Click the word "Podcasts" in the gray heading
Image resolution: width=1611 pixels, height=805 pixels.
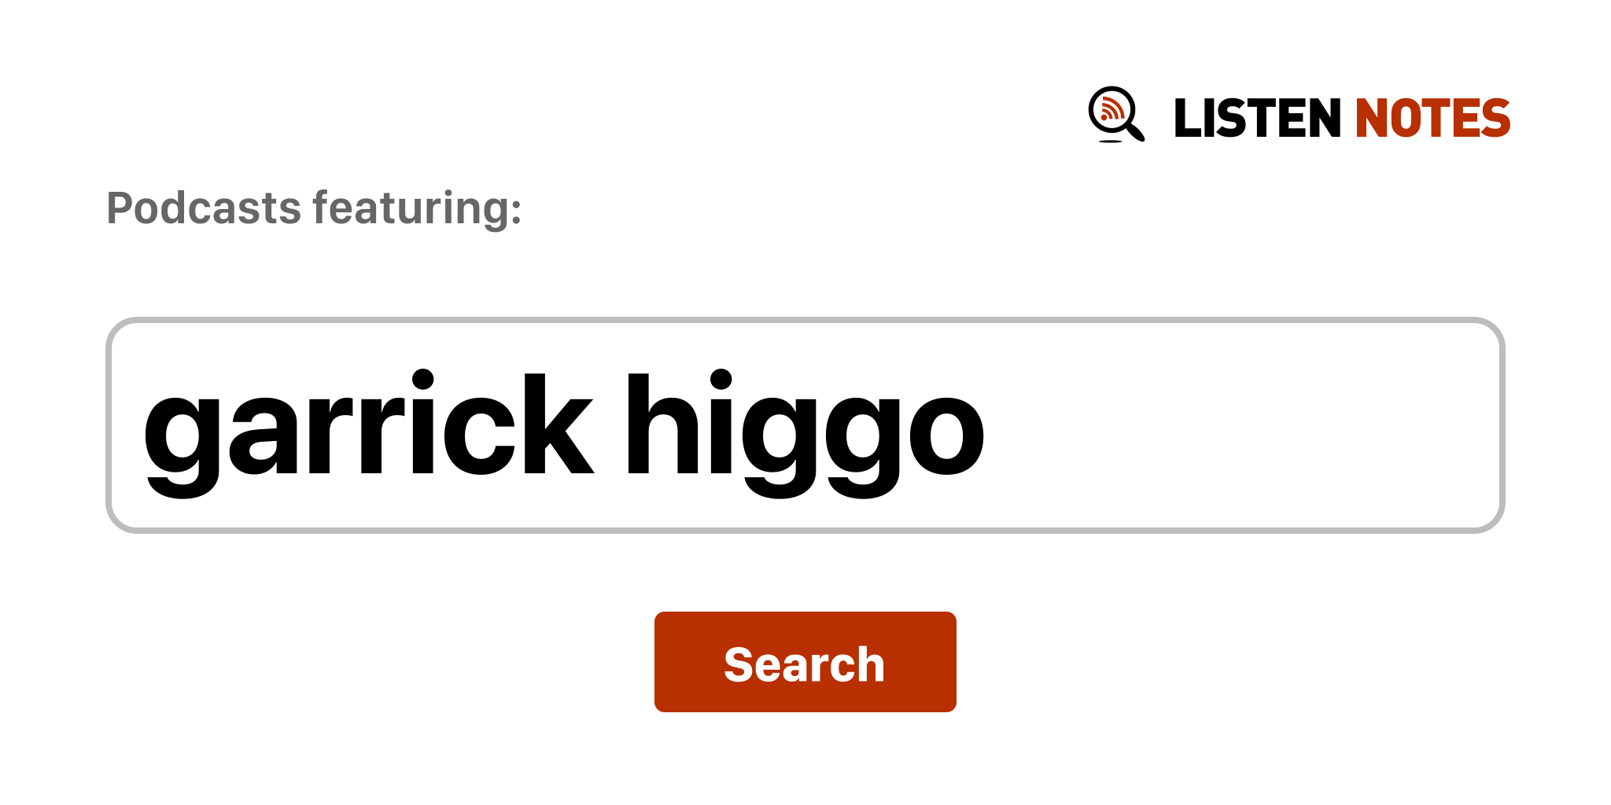pyautogui.click(x=205, y=208)
